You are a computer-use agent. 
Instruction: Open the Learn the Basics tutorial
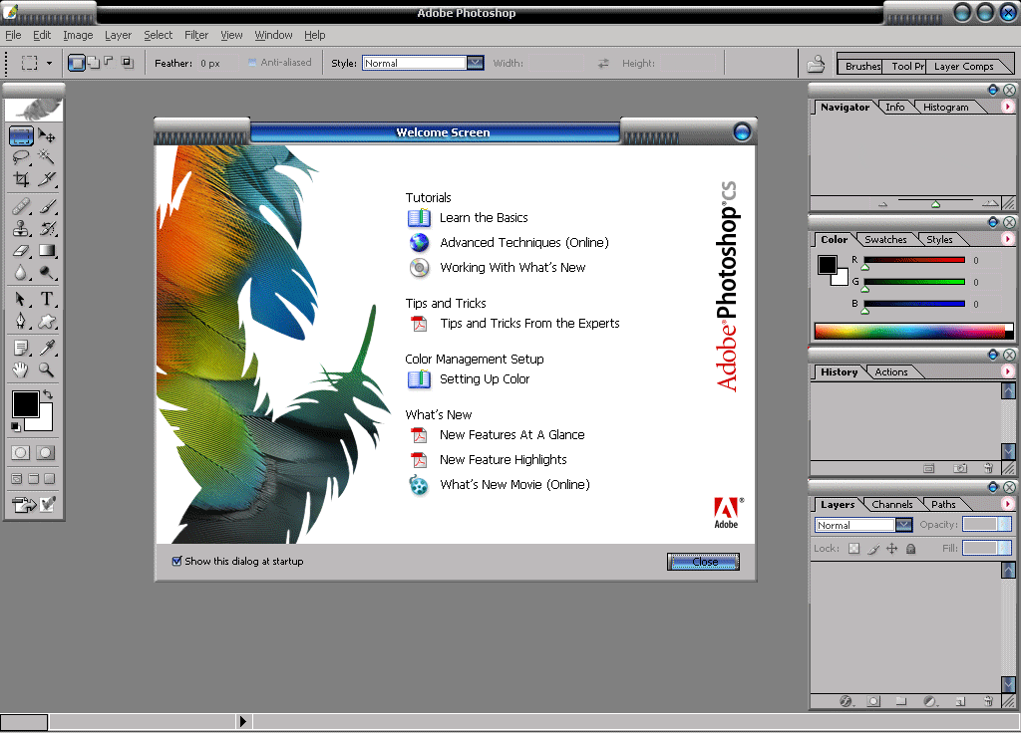[x=484, y=218]
